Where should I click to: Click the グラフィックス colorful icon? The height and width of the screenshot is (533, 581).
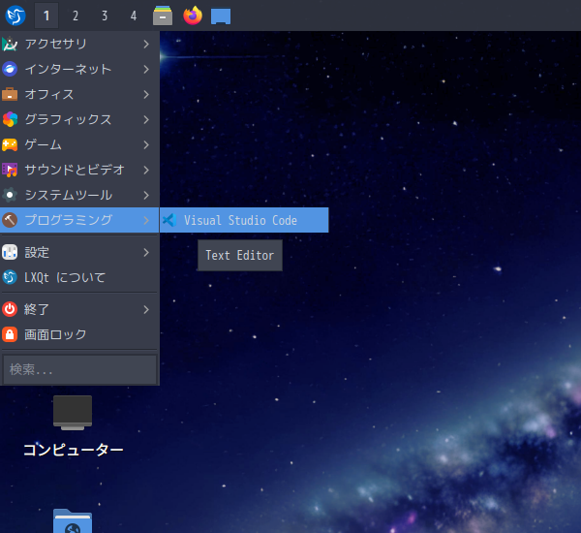[x=10, y=119]
